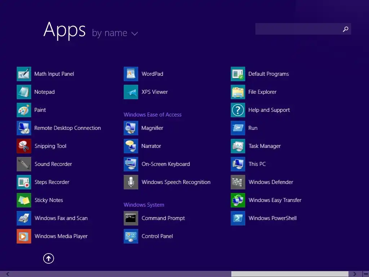Viewport: 369px width, 277px height.
Task: Click the 'Windows Media Player' label
Action: (x=61, y=236)
